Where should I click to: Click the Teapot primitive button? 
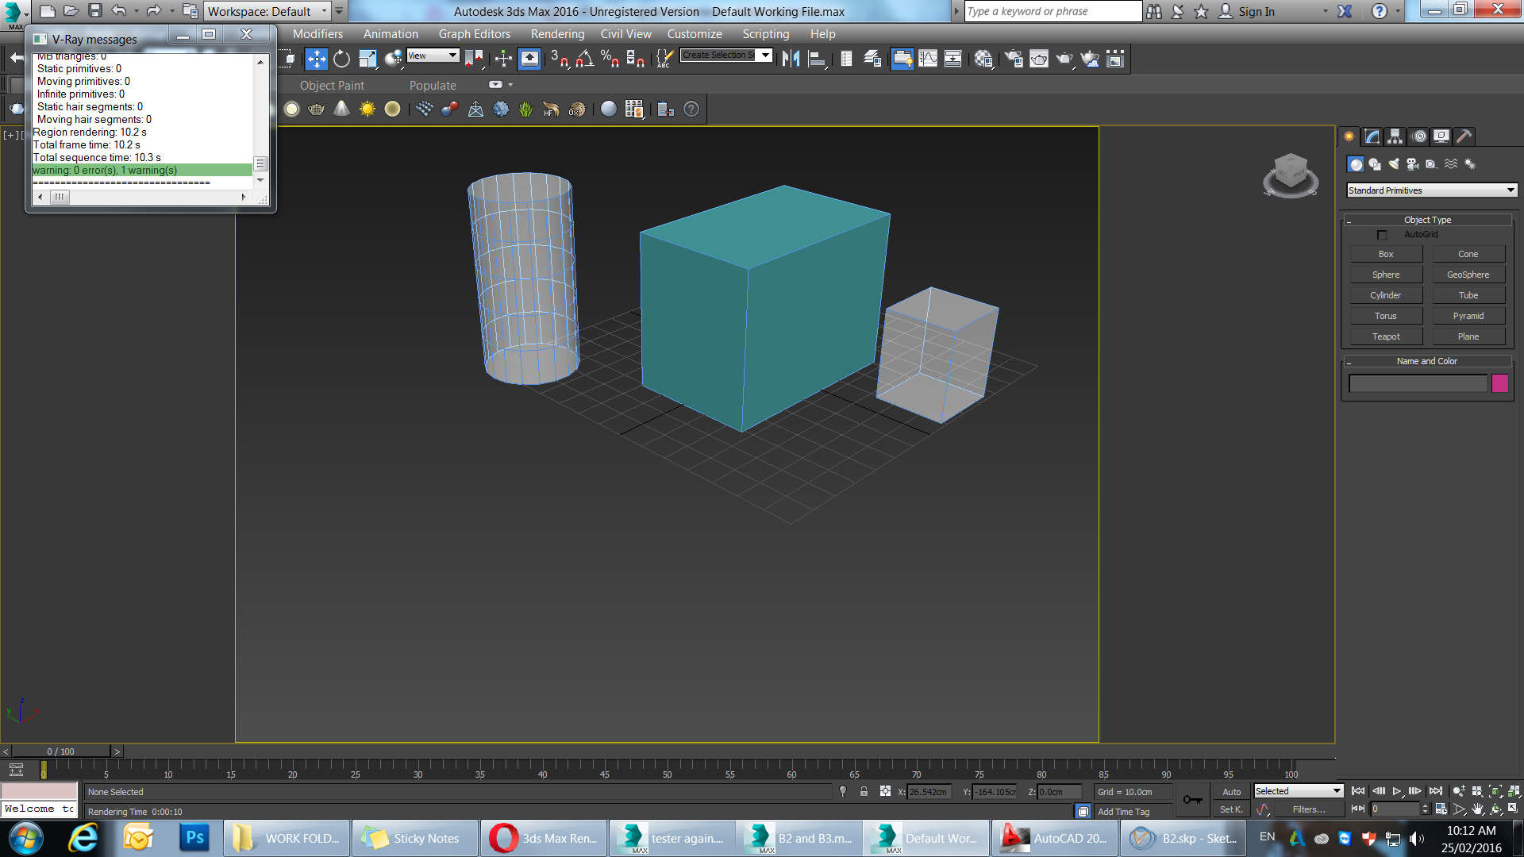point(1386,336)
